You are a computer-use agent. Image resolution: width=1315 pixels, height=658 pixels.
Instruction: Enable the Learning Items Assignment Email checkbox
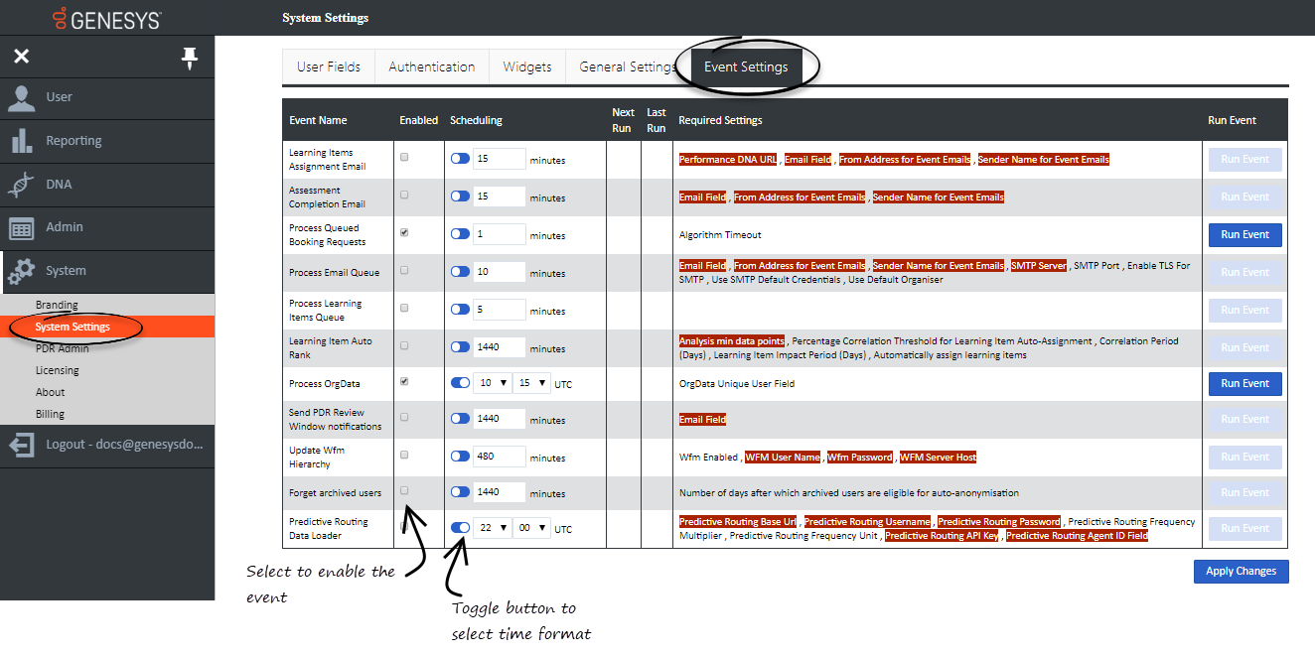(403, 158)
